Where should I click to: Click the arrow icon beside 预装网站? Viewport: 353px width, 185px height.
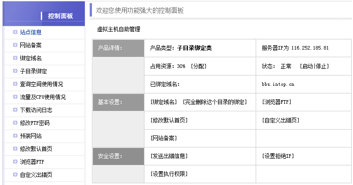coord(15,136)
